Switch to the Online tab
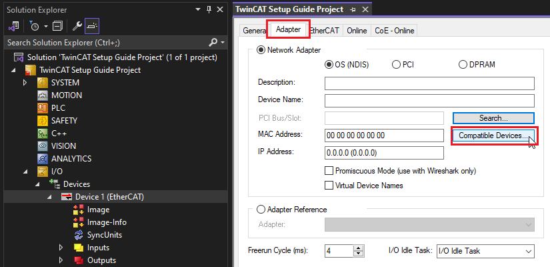Screen dimensions: 550x267 [357, 31]
